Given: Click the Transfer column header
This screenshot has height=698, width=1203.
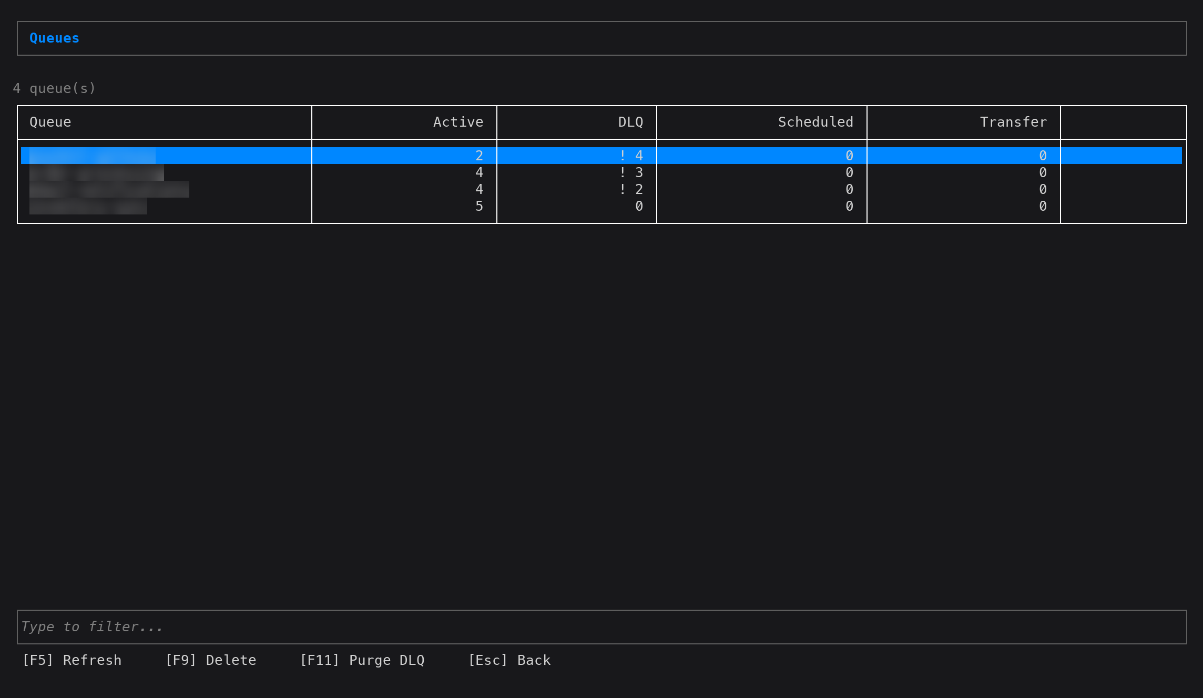Looking at the screenshot, I should [1013, 122].
